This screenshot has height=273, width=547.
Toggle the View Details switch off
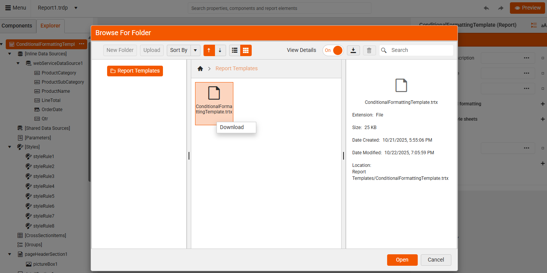333,50
